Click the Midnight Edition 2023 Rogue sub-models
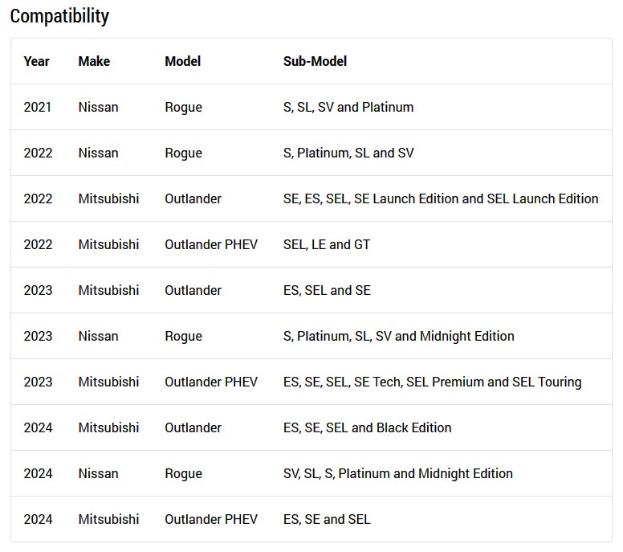Viewport: 623px width, 552px height. (x=398, y=337)
